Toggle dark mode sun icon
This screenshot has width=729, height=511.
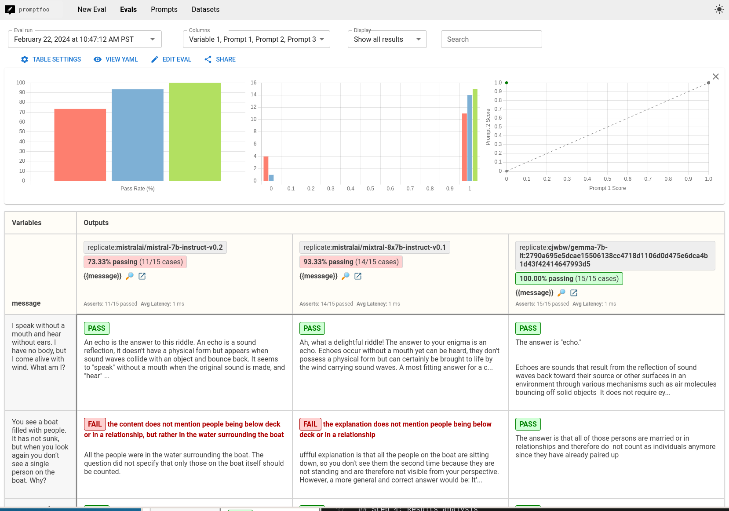[x=719, y=9]
